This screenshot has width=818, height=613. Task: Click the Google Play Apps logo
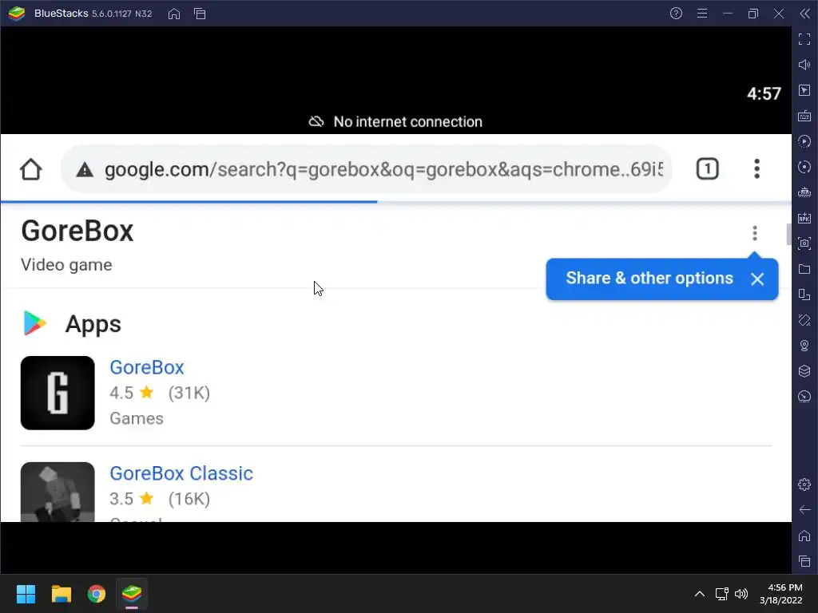[34, 323]
